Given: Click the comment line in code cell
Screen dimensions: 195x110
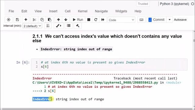Looking at the screenshot, I should coord(93,62).
